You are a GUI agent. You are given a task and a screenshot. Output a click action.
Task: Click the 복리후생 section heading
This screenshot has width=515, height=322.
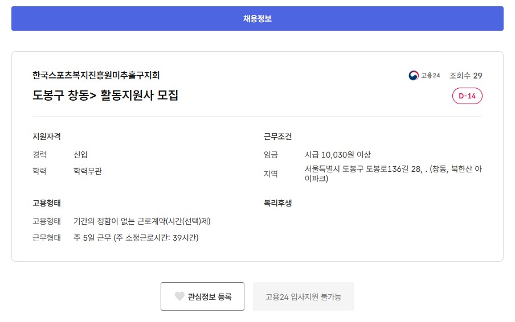pos(277,203)
